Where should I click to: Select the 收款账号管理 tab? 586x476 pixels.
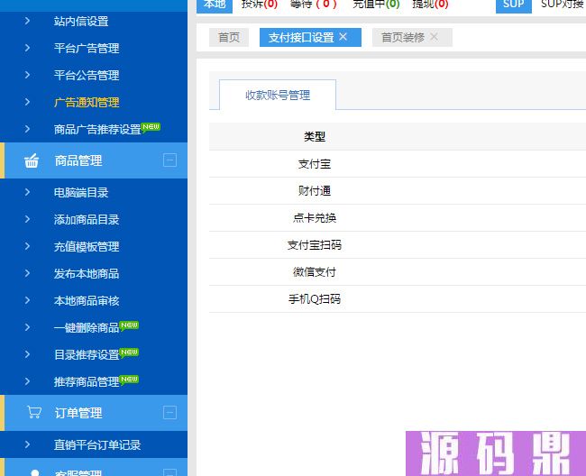click(278, 95)
